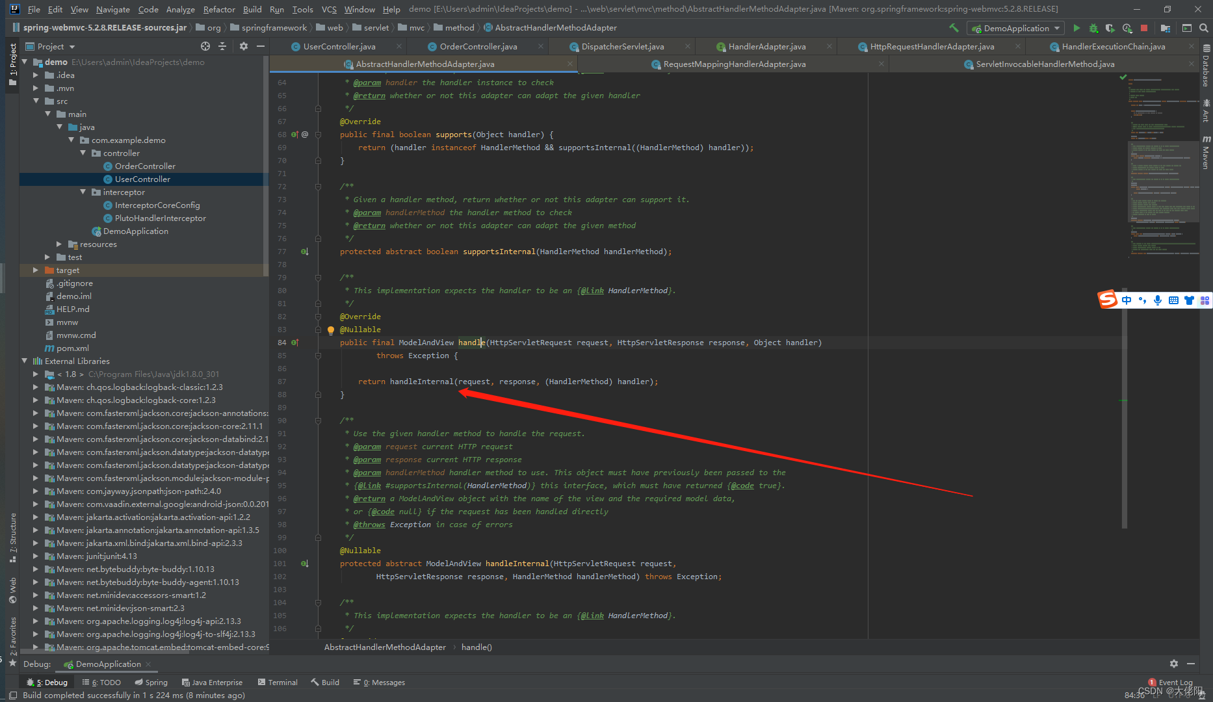Click handle() in the editor breadcrumb
This screenshot has height=702, width=1213.
point(476,647)
